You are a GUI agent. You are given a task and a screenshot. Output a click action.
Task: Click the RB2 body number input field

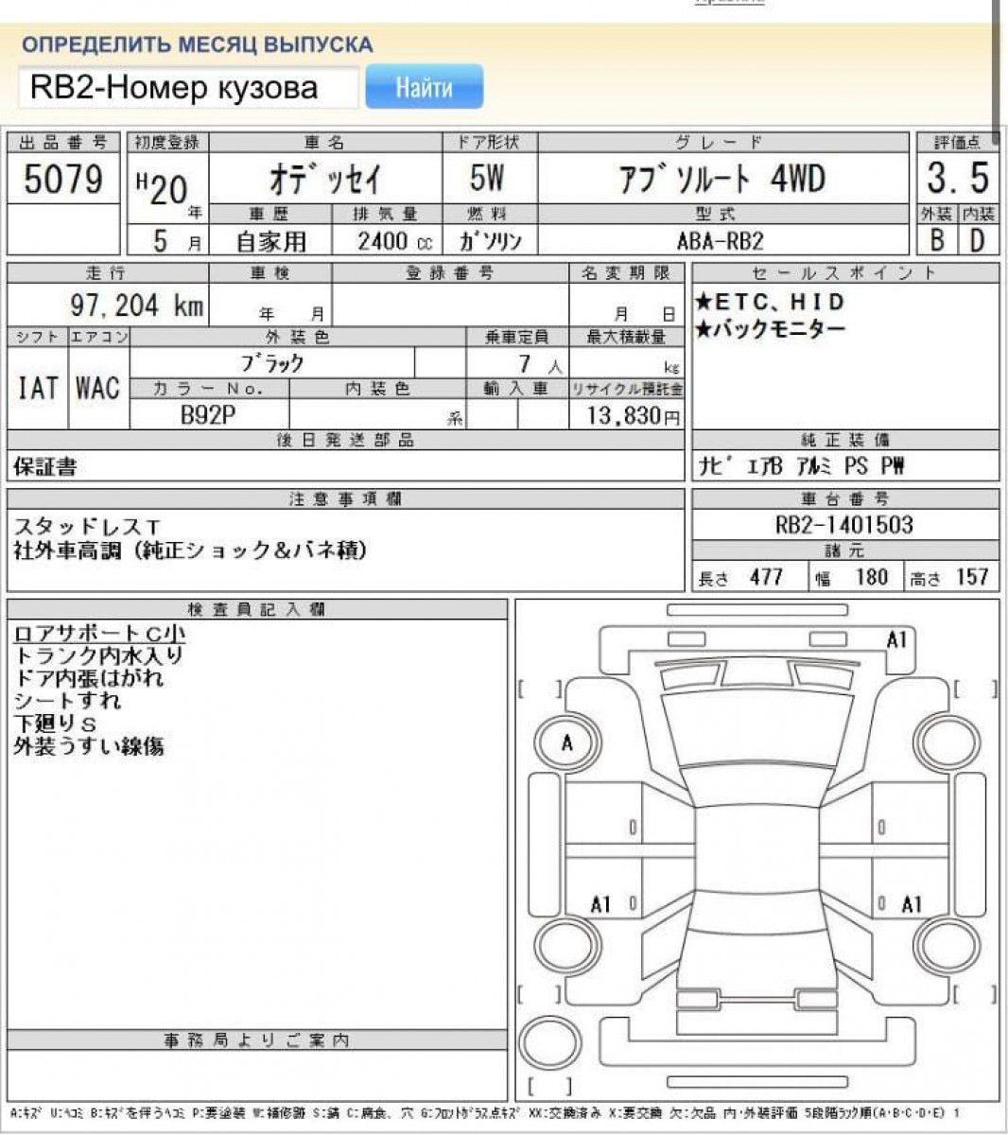click(188, 88)
